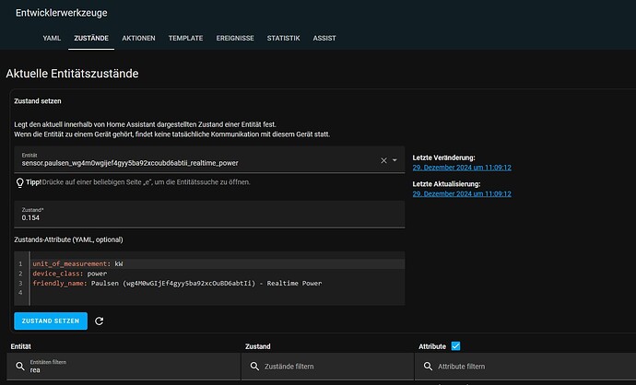Click the Zustand column header
Image resolution: width=636 pixels, height=385 pixels.
(258, 346)
